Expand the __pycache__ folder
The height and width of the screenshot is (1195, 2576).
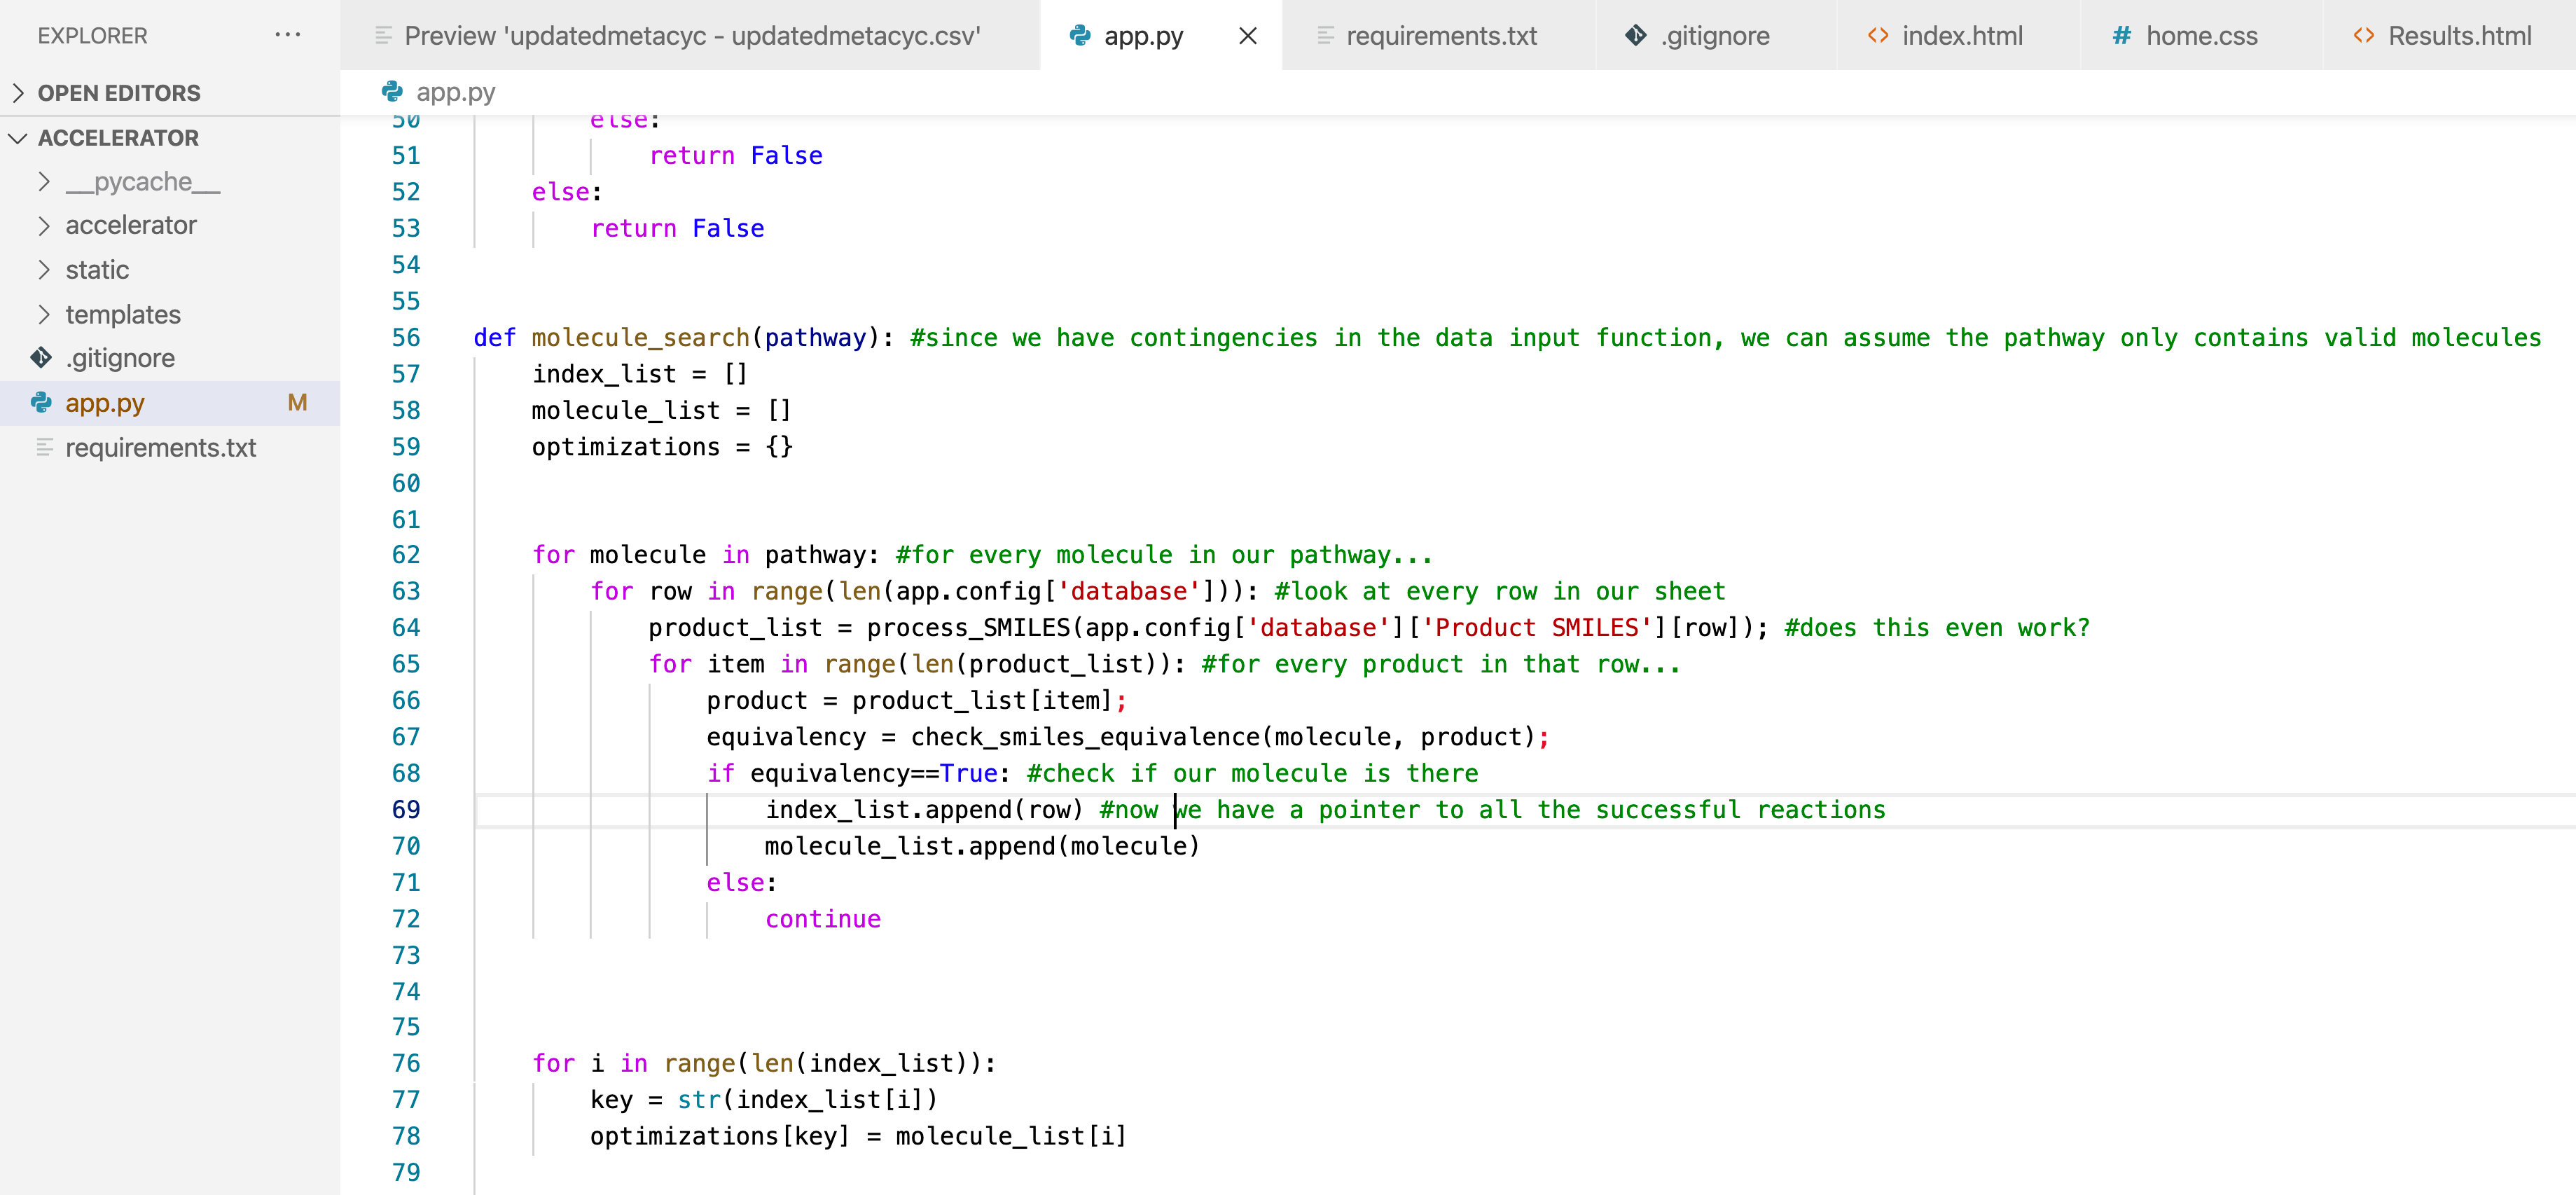point(44,182)
